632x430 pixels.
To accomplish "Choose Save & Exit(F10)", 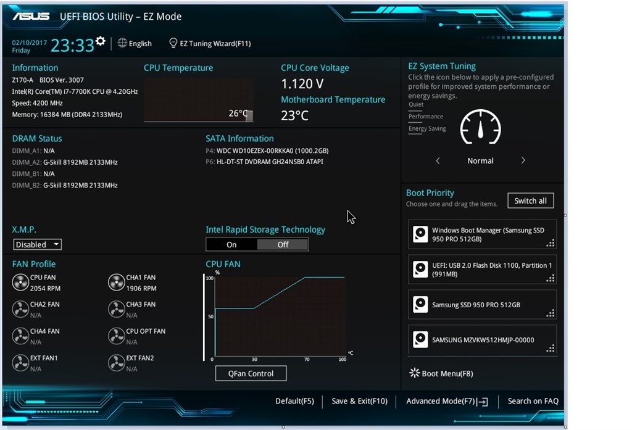I will (x=360, y=401).
